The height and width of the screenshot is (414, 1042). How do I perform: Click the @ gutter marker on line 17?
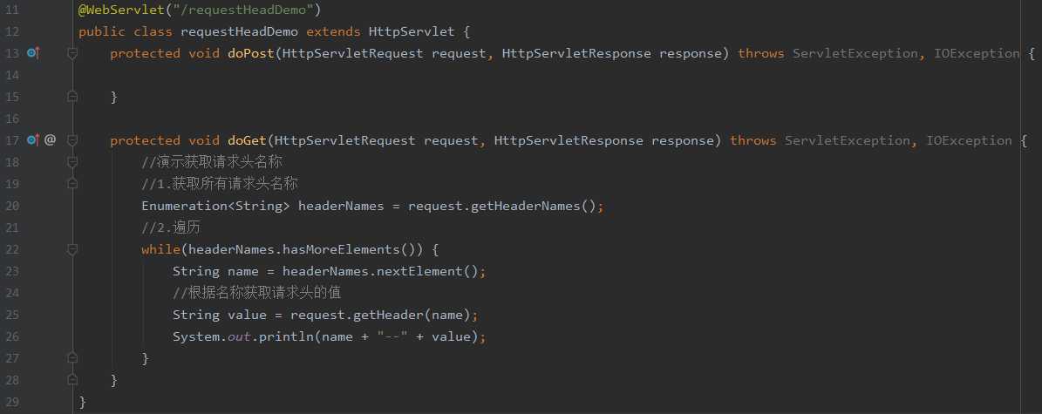pyautogui.click(x=50, y=139)
